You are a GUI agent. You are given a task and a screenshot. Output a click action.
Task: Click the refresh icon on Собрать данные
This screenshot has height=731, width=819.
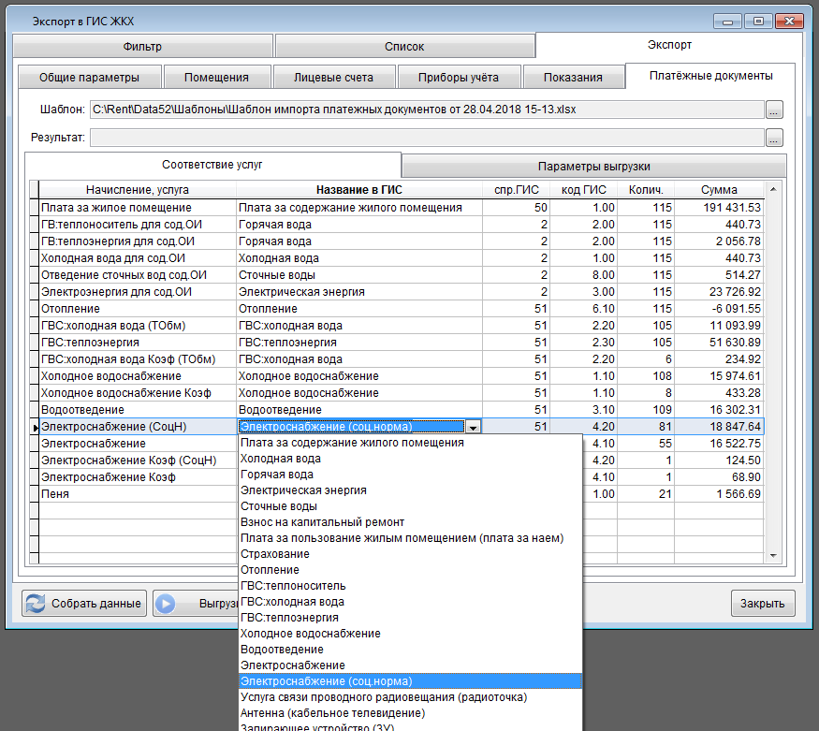36,604
